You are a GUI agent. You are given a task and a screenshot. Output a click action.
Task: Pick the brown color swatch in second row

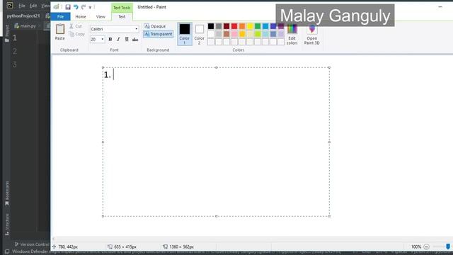coord(226,34)
